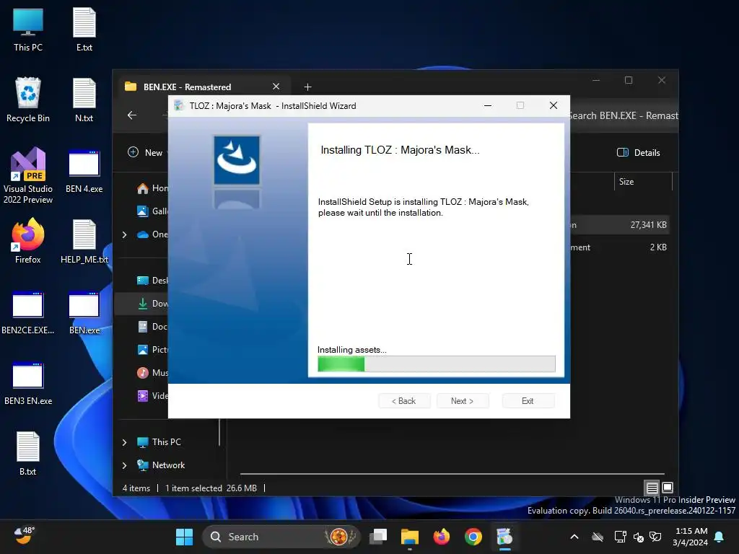The height and width of the screenshot is (554, 739).
Task: Go back in File Explorer
Action: coord(132,115)
